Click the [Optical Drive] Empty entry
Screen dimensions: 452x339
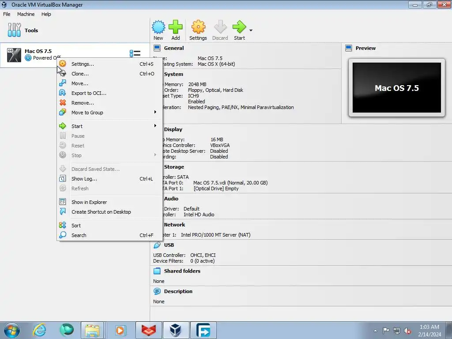(x=216, y=188)
